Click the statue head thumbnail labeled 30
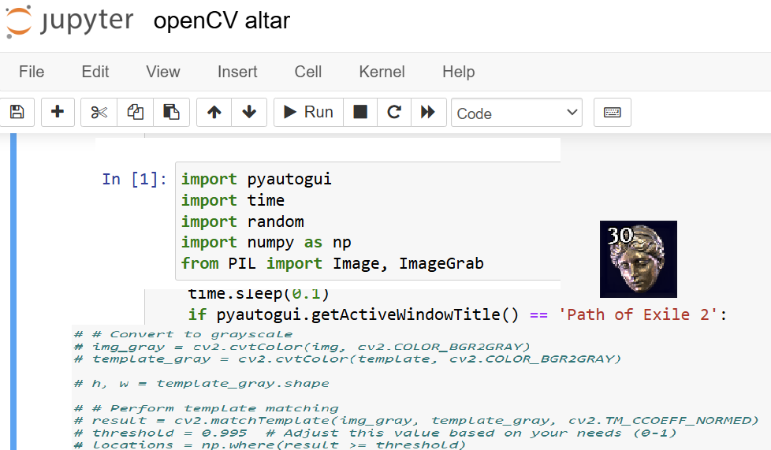Viewport: 771px width, 450px height. (x=639, y=259)
